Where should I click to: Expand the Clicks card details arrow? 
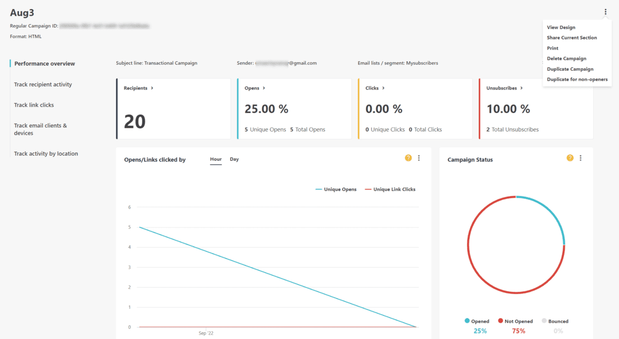pyautogui.click(x=383, y=88)
